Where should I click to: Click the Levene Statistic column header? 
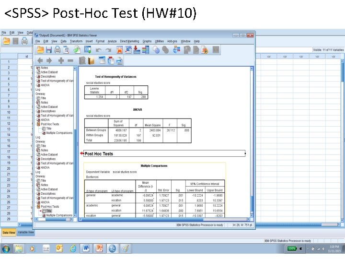tap(94, 90)
